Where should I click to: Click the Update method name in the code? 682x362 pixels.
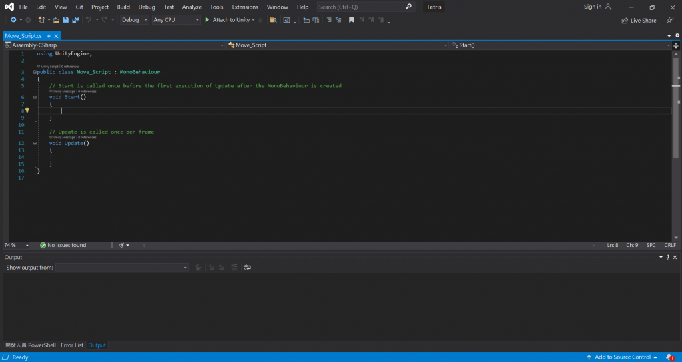pyautogui.click(x=73, y=143)
